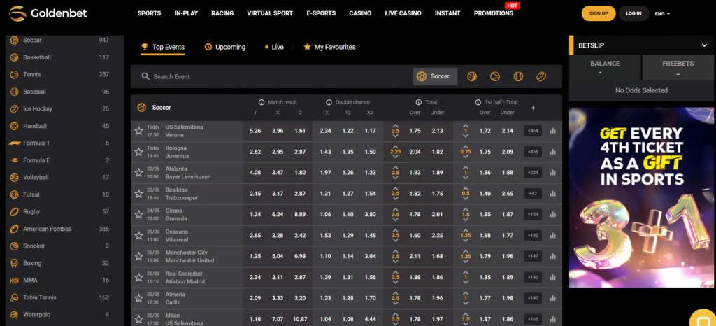Click the soccer ball icon in the table header
Screen dimensions: 716x326
(141, 108)
